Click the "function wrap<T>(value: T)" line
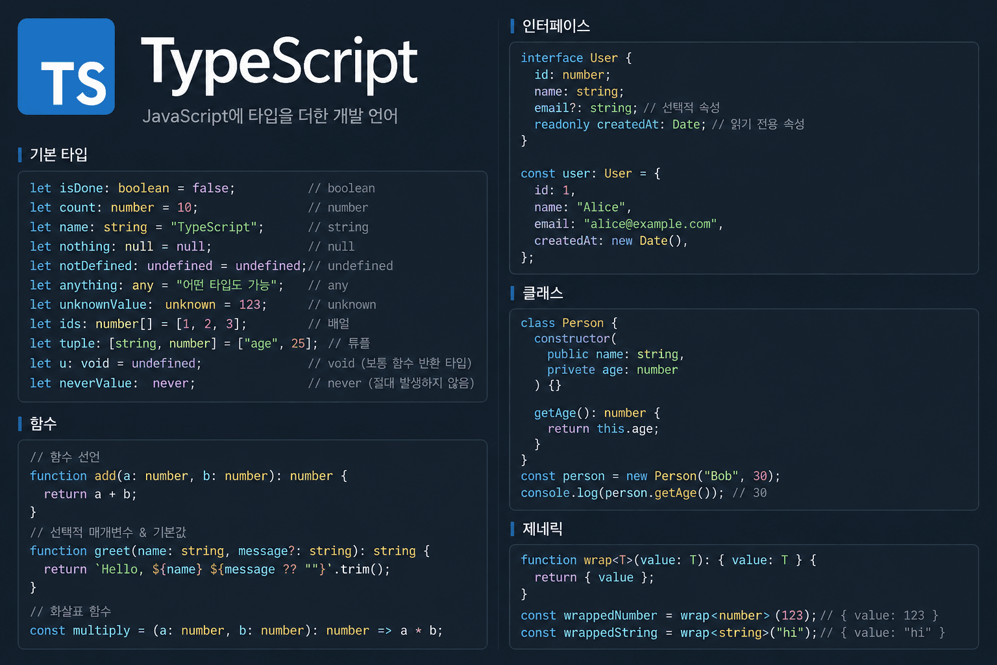997x665 pixels. (x=669, y=560)
